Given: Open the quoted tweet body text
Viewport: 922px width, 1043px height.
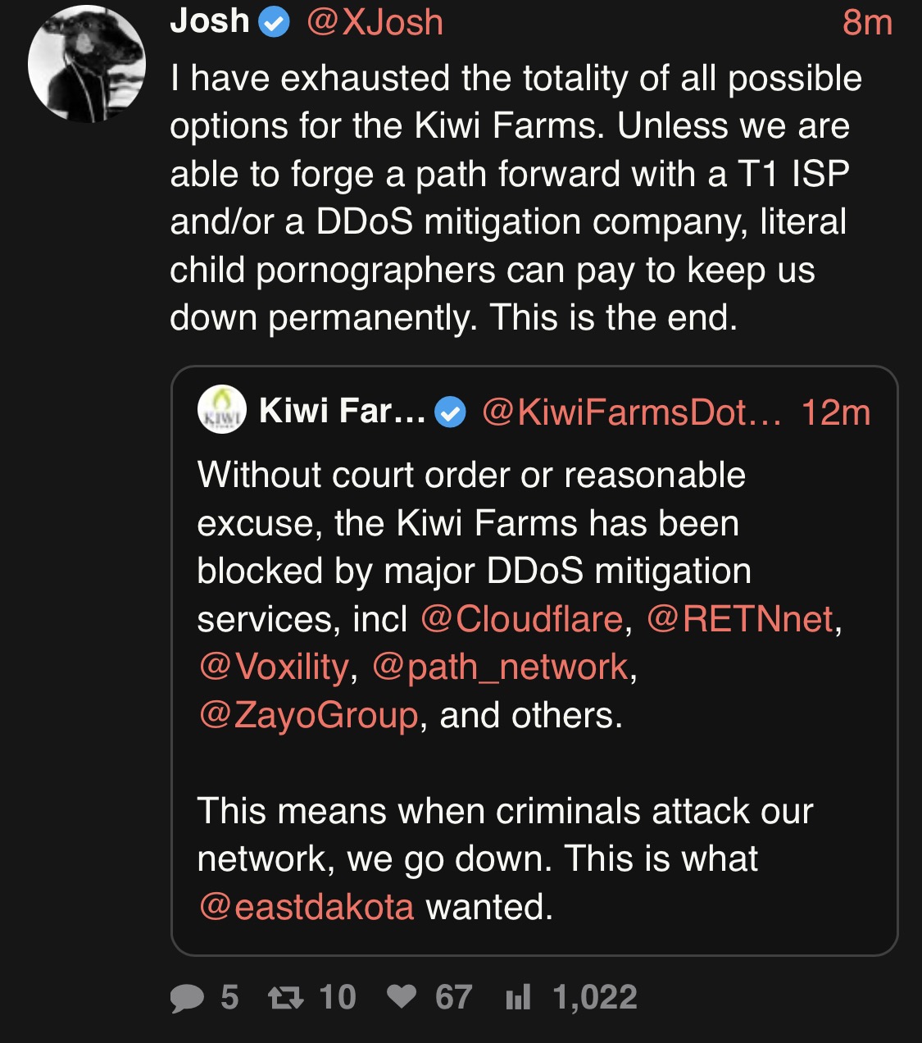Looking at the screenshot, I should pos(520,690).
